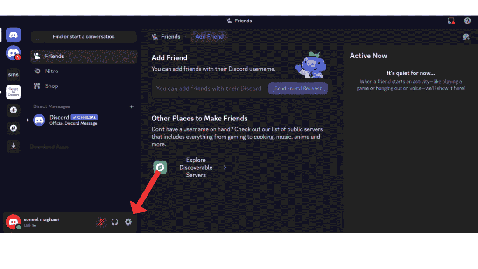478x269 pixels.
Task: Click the Add a Server plus icon
Action: (13, 111)
